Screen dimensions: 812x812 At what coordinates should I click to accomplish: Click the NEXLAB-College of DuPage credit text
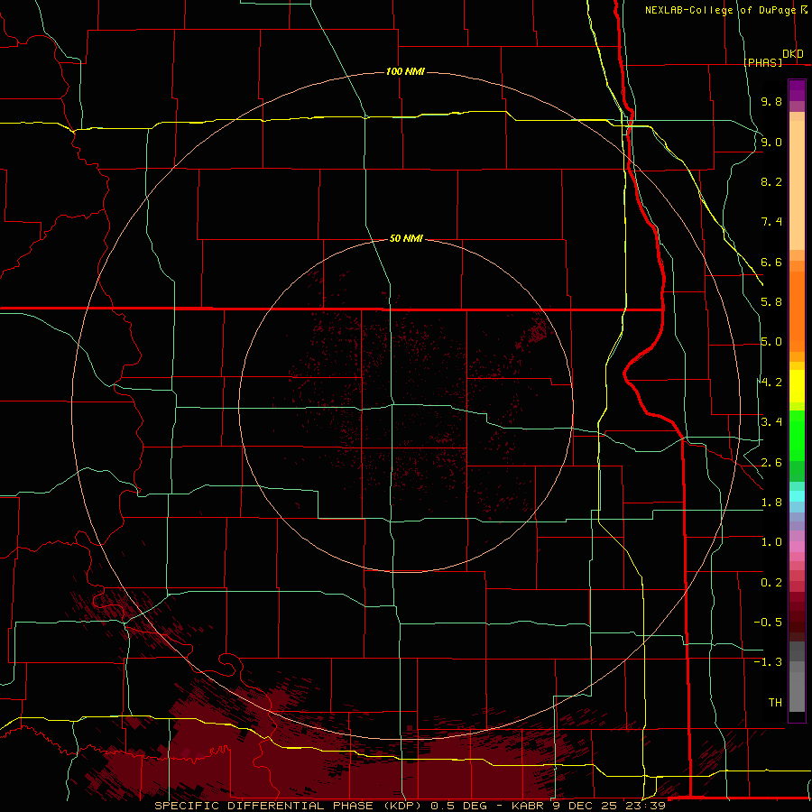[720, 10]
